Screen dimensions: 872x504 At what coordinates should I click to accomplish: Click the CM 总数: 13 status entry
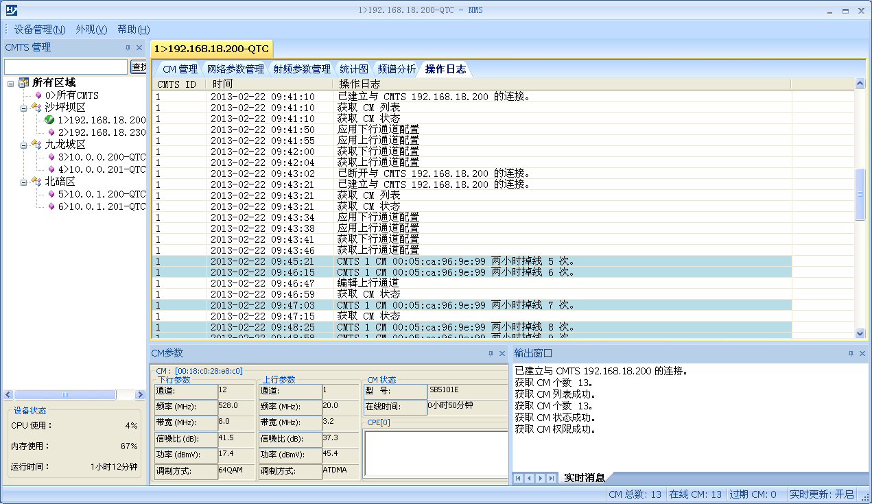635,494
